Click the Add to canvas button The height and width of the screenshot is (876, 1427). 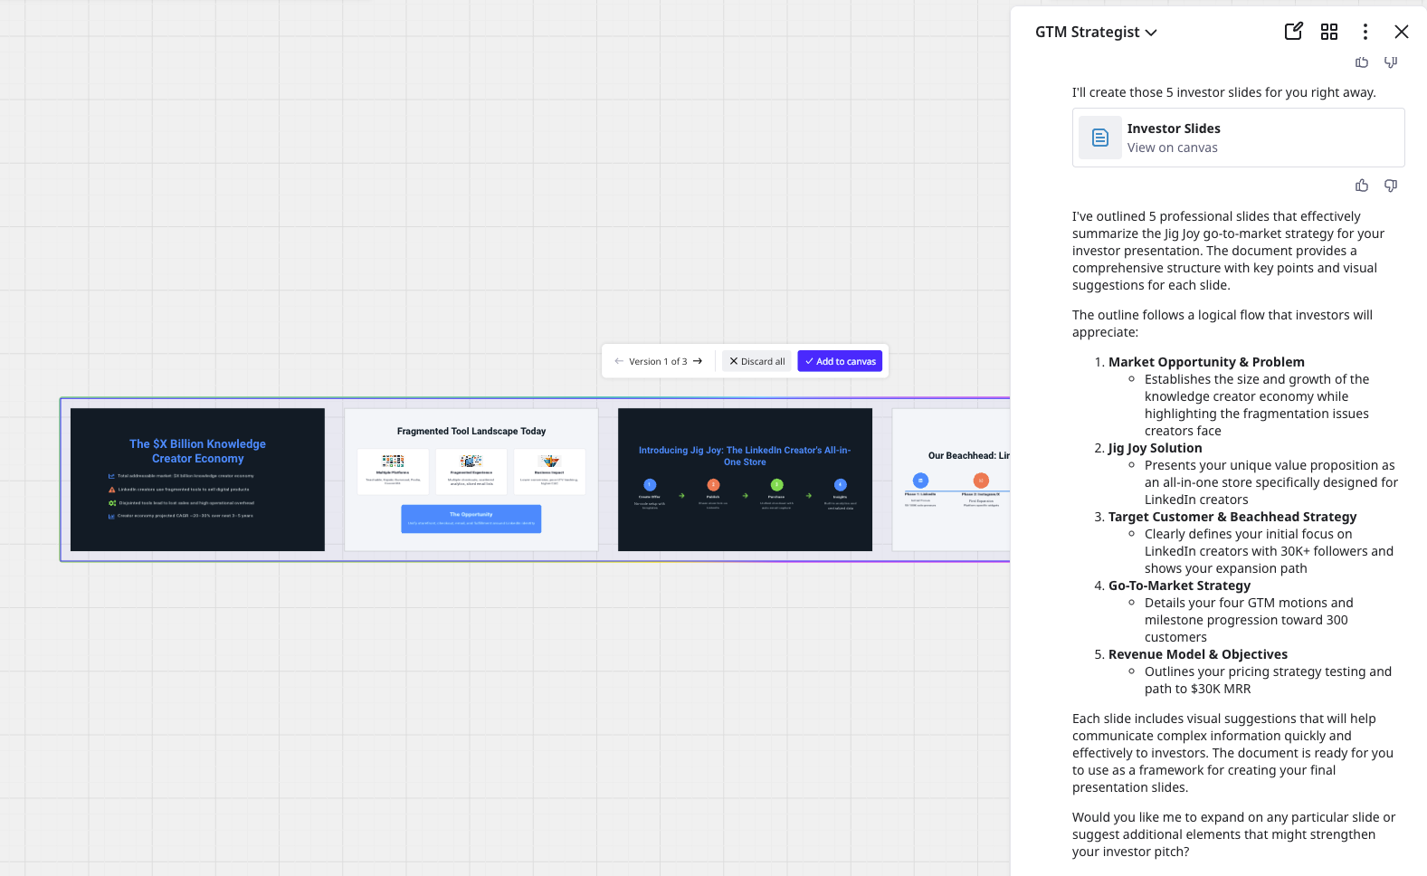click(x=840, y=361)
